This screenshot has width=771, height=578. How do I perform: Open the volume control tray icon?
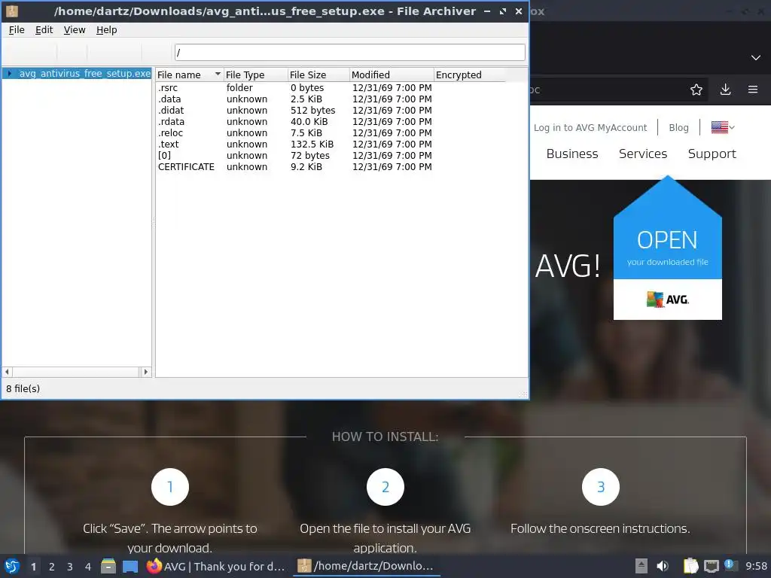[x=663, y=566]
